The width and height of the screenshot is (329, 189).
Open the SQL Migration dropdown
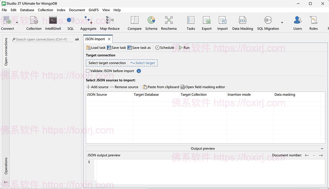tap(282, 23)
